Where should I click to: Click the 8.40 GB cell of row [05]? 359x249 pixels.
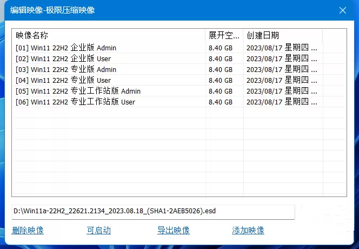coord(221,91)
